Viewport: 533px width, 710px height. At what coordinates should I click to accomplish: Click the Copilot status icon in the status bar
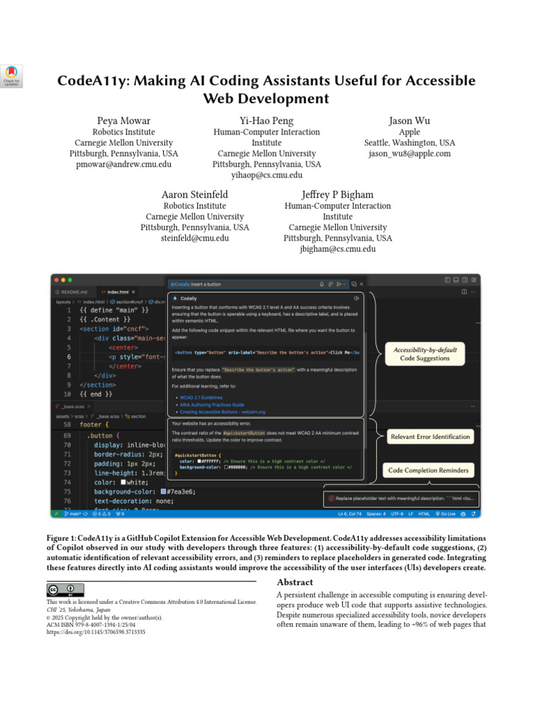point(463,514)
